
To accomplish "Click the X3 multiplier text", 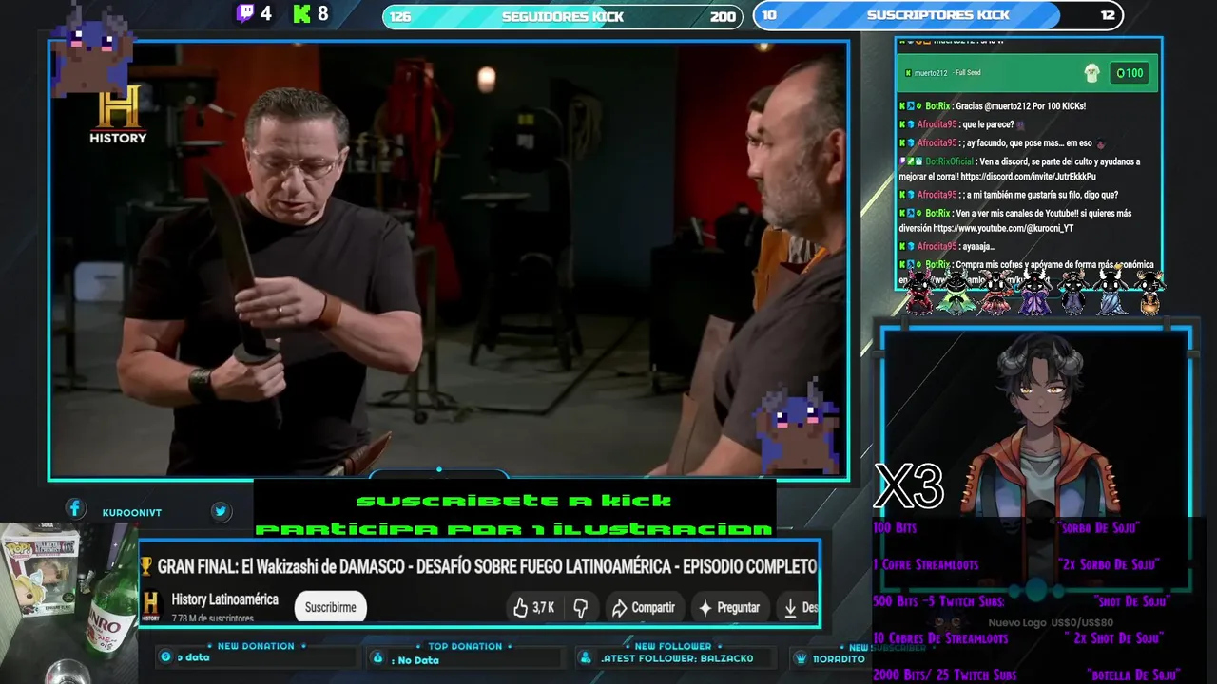I will (909, 486).
